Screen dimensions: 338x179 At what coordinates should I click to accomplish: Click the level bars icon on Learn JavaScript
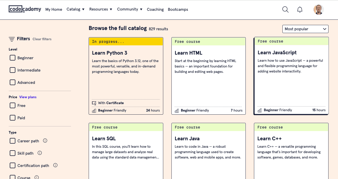click(x=260, y=110)
